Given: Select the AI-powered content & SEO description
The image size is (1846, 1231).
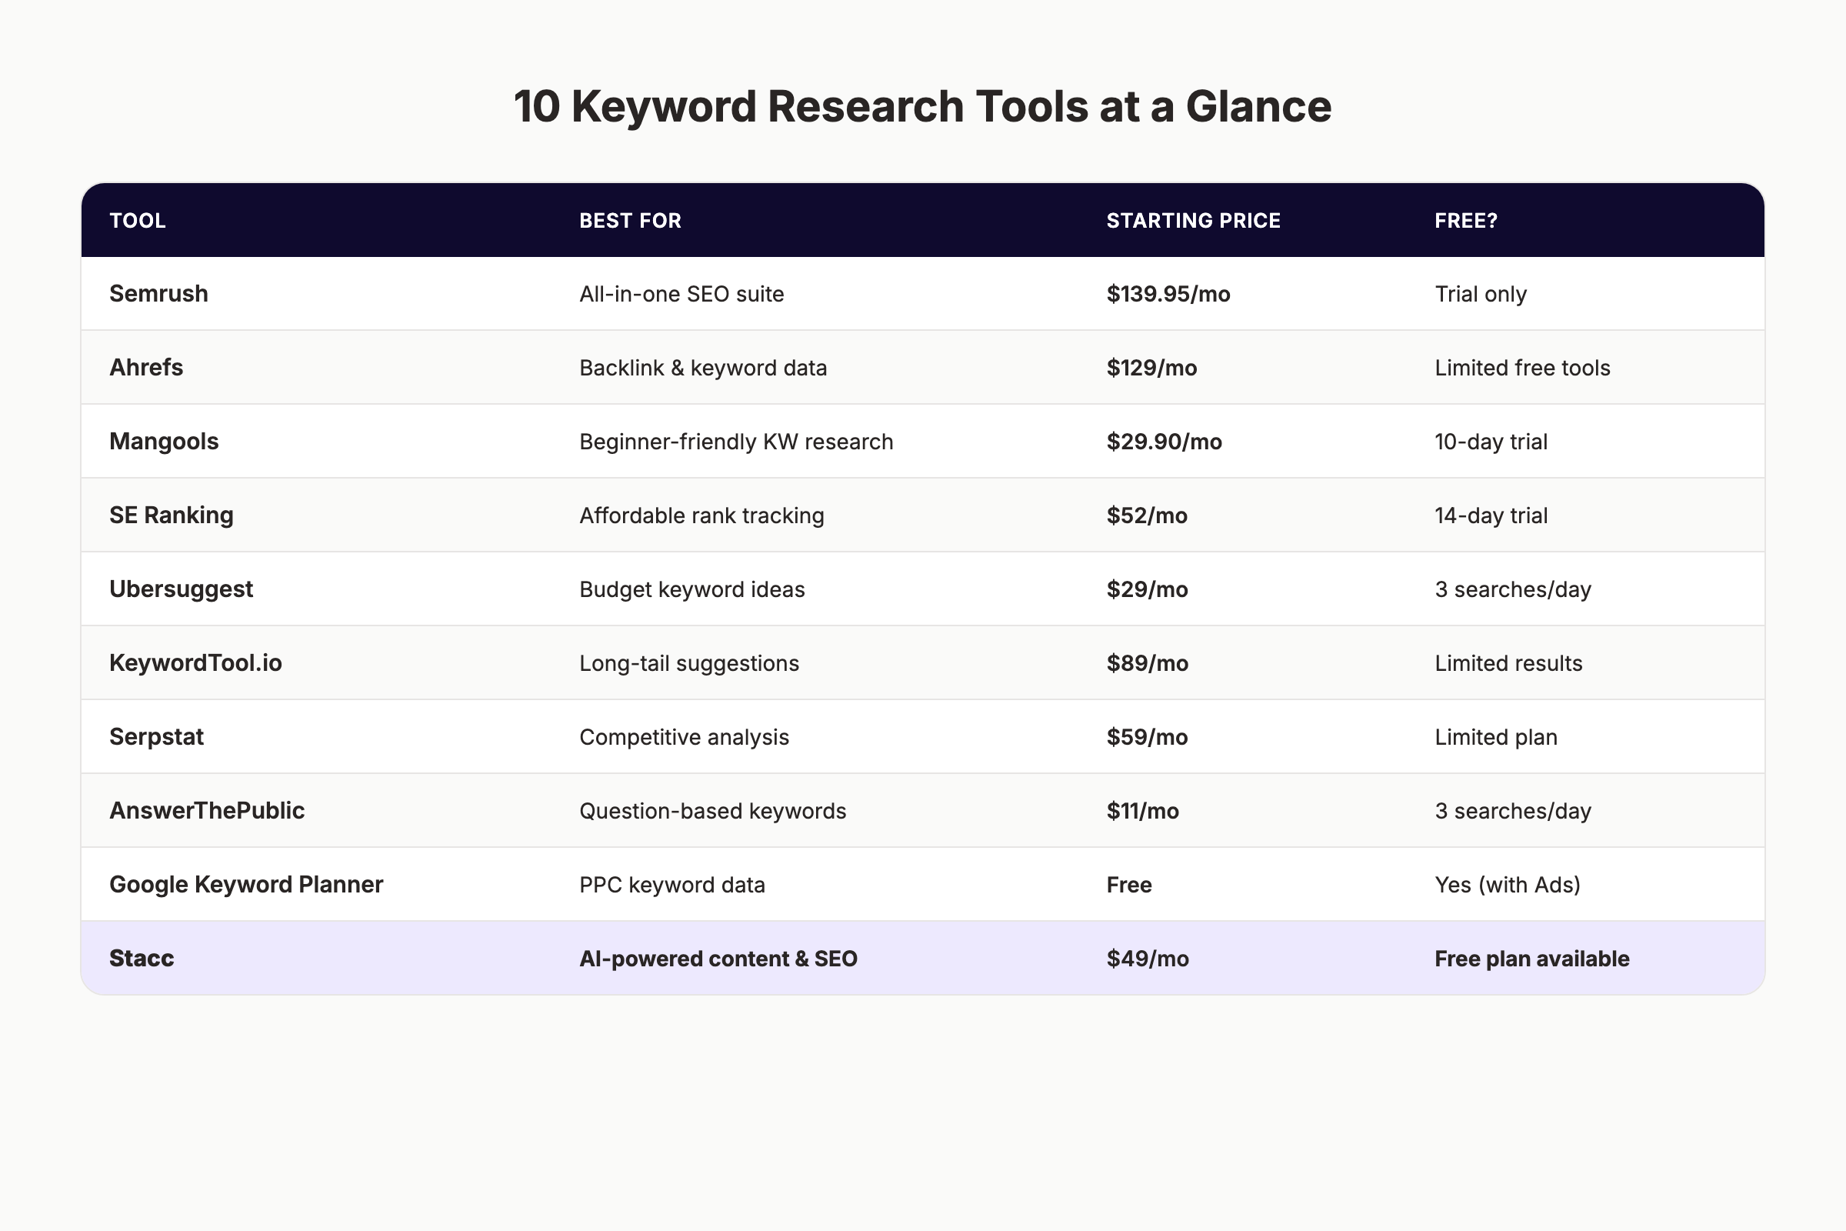Looking at the screenshot, I should (x=718, y=958).
